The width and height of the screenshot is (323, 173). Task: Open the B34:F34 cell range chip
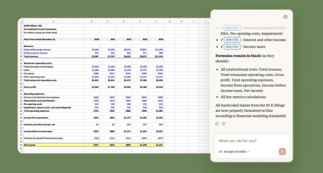232,47
